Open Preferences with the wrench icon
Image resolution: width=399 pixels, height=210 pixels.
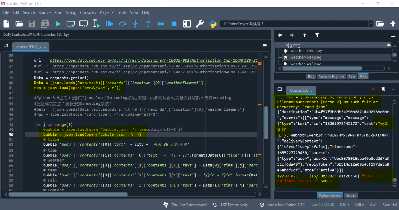point(199,24)
